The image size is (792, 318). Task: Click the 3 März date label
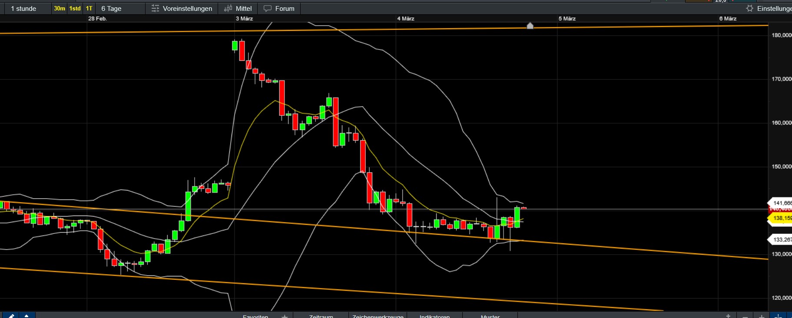tap(244, 19)
